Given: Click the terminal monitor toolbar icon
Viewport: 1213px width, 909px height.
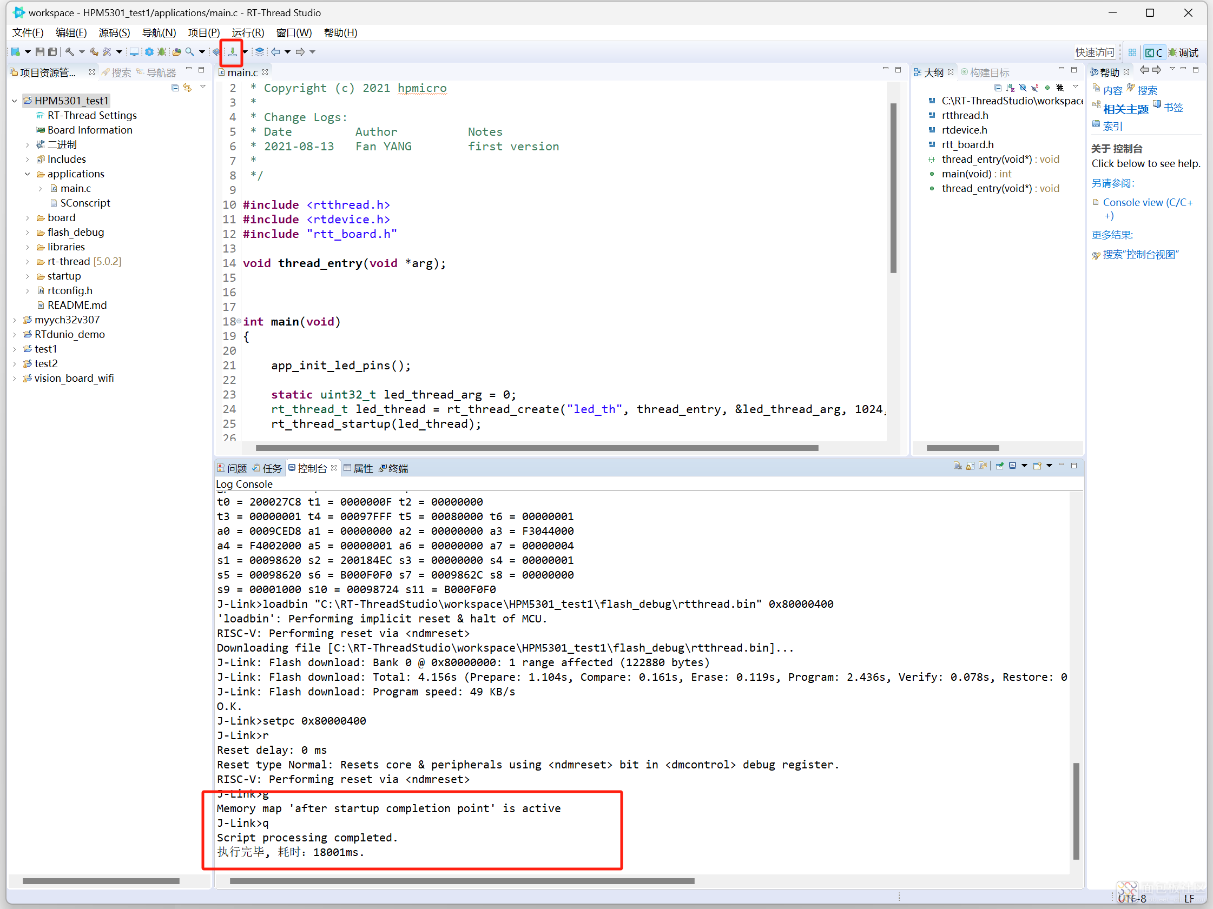Looking at the screenshot, I should click(x=134, y=51).
